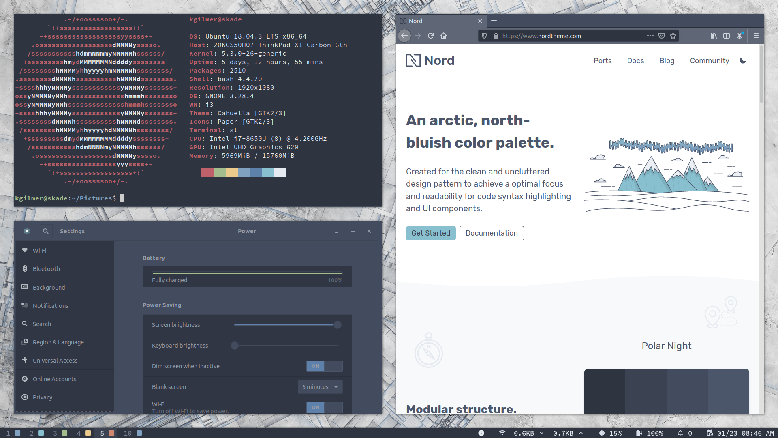Image resolution: width=778 pixels, height=438 pixels.
Task: Expand the download speed chevron in status bar
Action: click(x=542, y=433)
